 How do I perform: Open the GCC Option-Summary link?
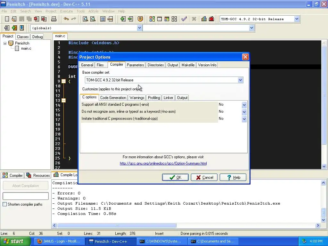pos(163,163)
